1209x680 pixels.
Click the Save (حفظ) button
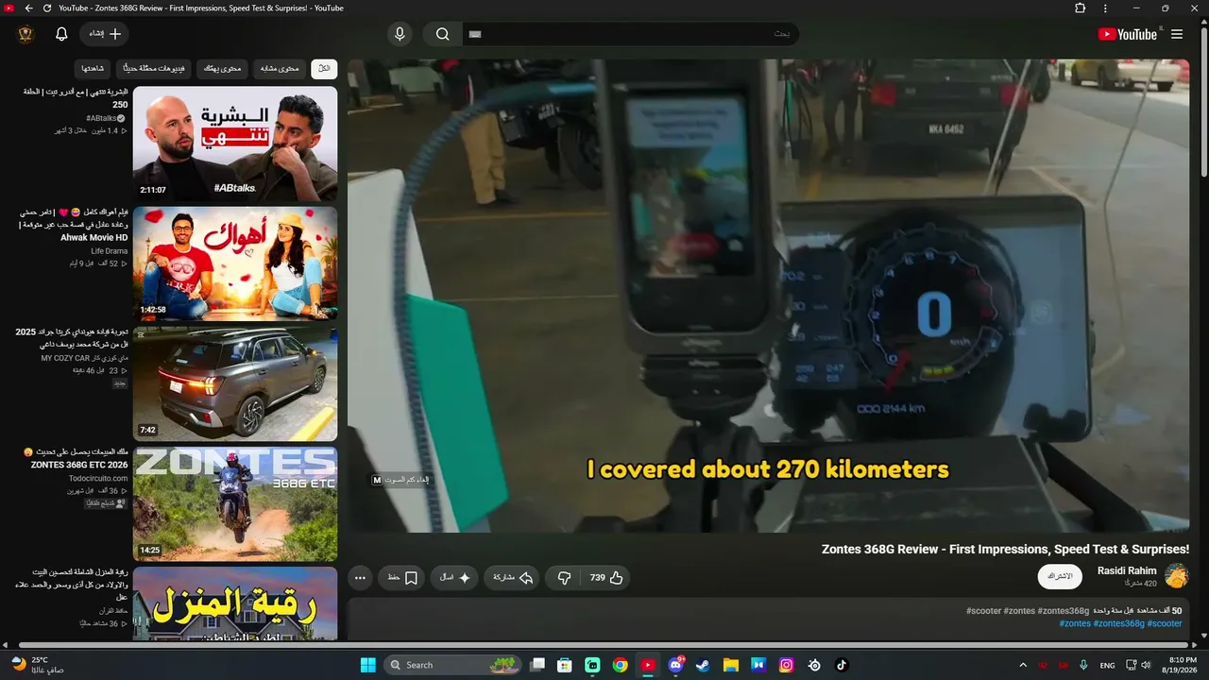[x=403, y=578]
